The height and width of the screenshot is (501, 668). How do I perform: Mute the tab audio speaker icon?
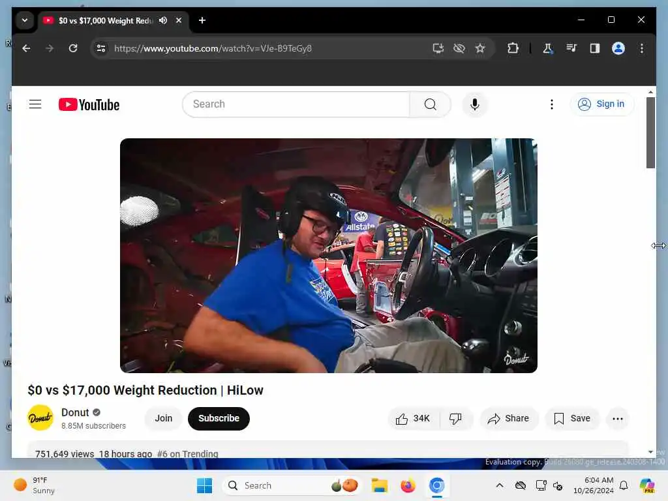[x=162, y=20]
